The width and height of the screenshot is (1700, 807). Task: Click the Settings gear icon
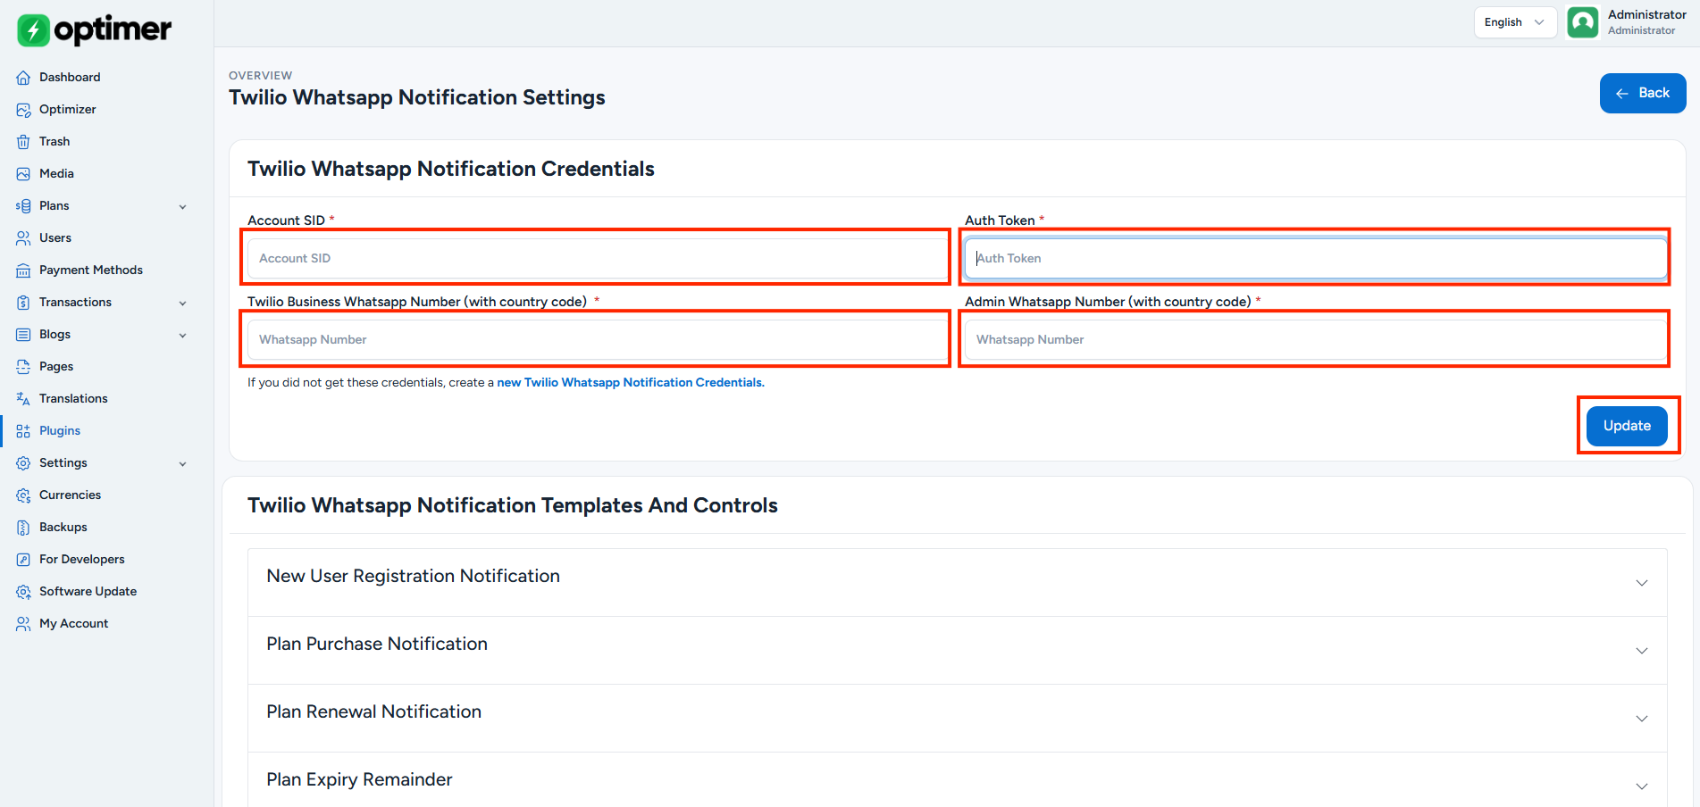point(23,463)
